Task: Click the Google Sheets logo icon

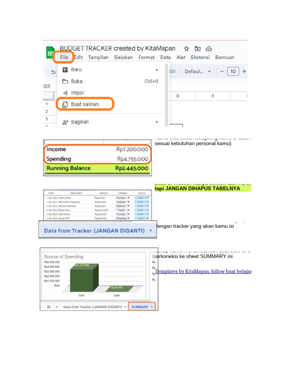Action: point(50,53)
